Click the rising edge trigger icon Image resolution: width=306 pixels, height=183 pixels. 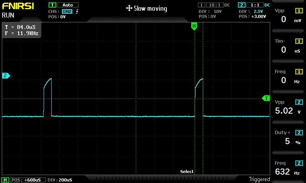click(x=77, y=11)
